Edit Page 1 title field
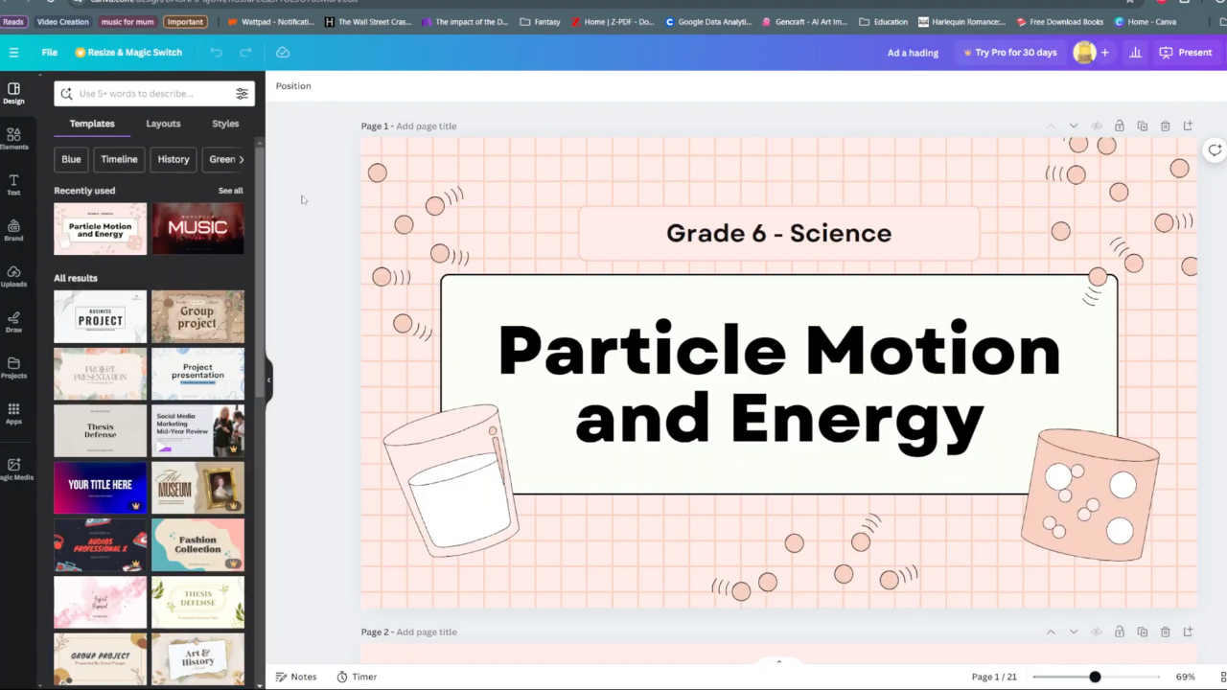The height and width of the screenshot is (690, 1227). pyautogui.click(x=427, y=126)
